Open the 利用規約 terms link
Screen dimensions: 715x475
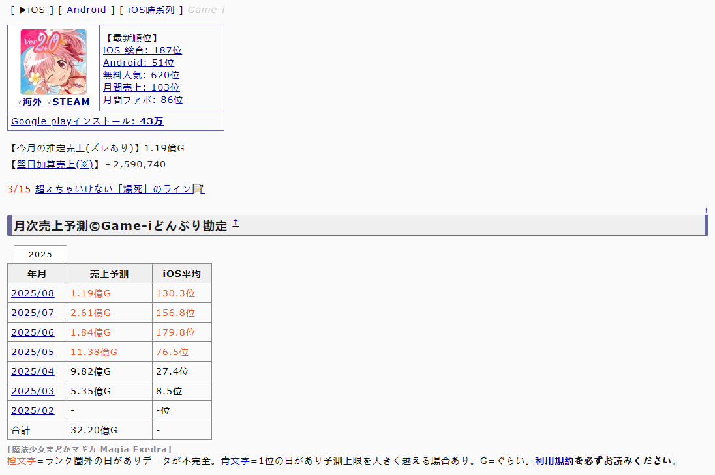554,461
